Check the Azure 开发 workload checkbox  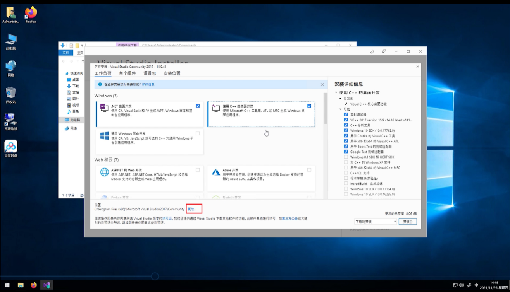(x=309, y=170)
